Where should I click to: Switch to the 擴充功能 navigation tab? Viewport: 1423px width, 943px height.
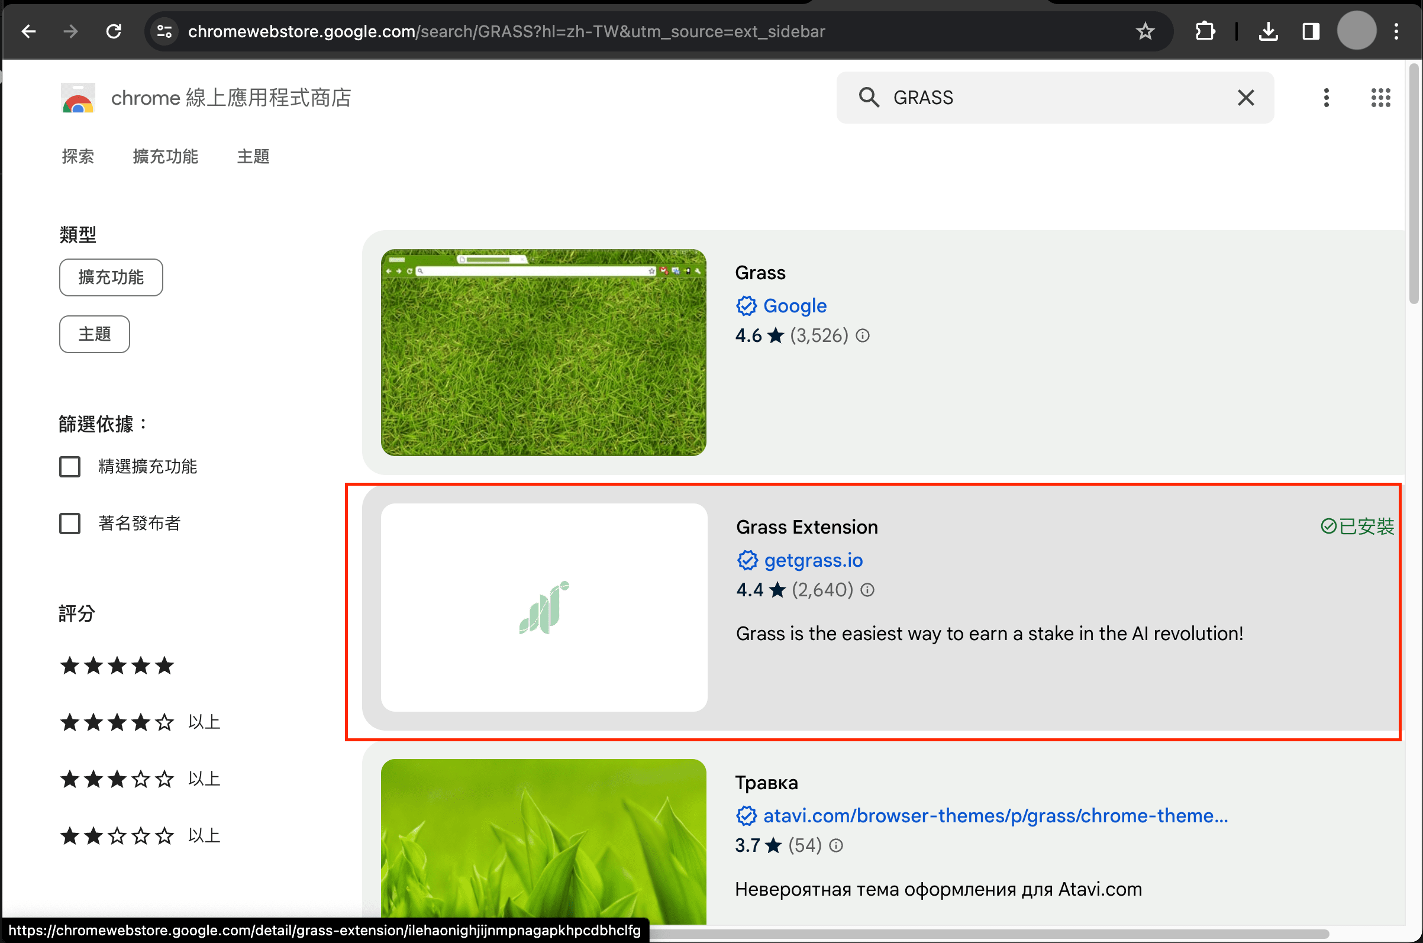166,157
